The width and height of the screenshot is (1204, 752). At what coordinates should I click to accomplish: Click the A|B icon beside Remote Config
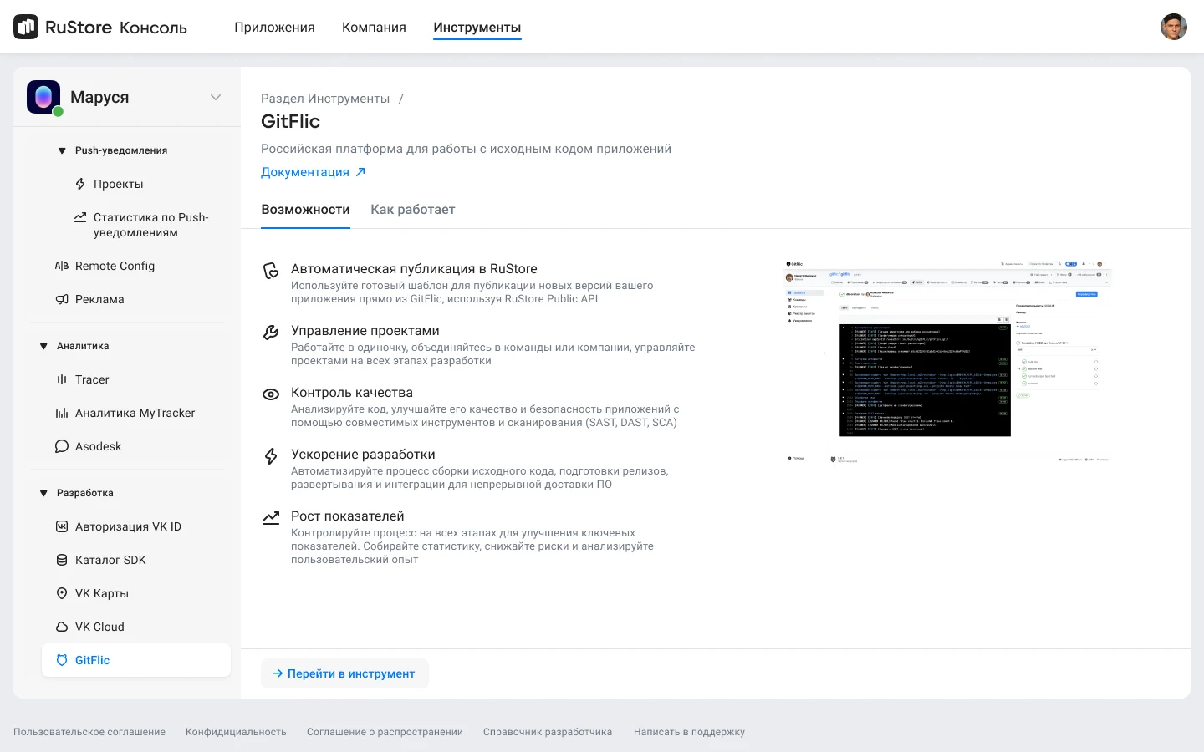[62, 266]
